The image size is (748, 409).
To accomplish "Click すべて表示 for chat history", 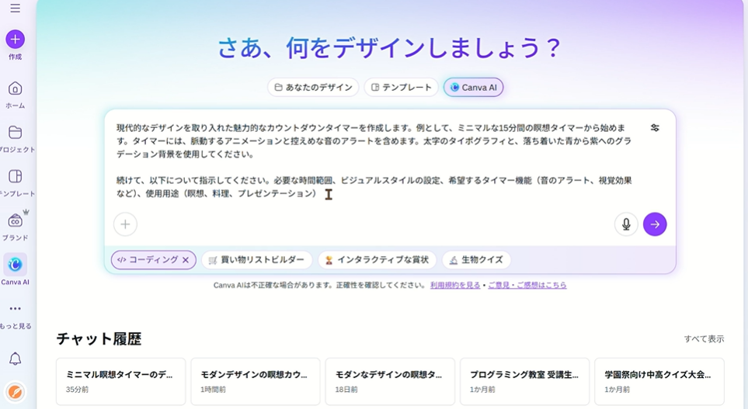I will [704, 339].
